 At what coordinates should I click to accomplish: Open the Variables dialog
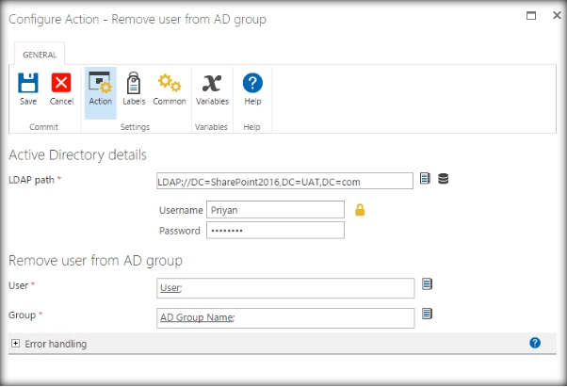212,89
